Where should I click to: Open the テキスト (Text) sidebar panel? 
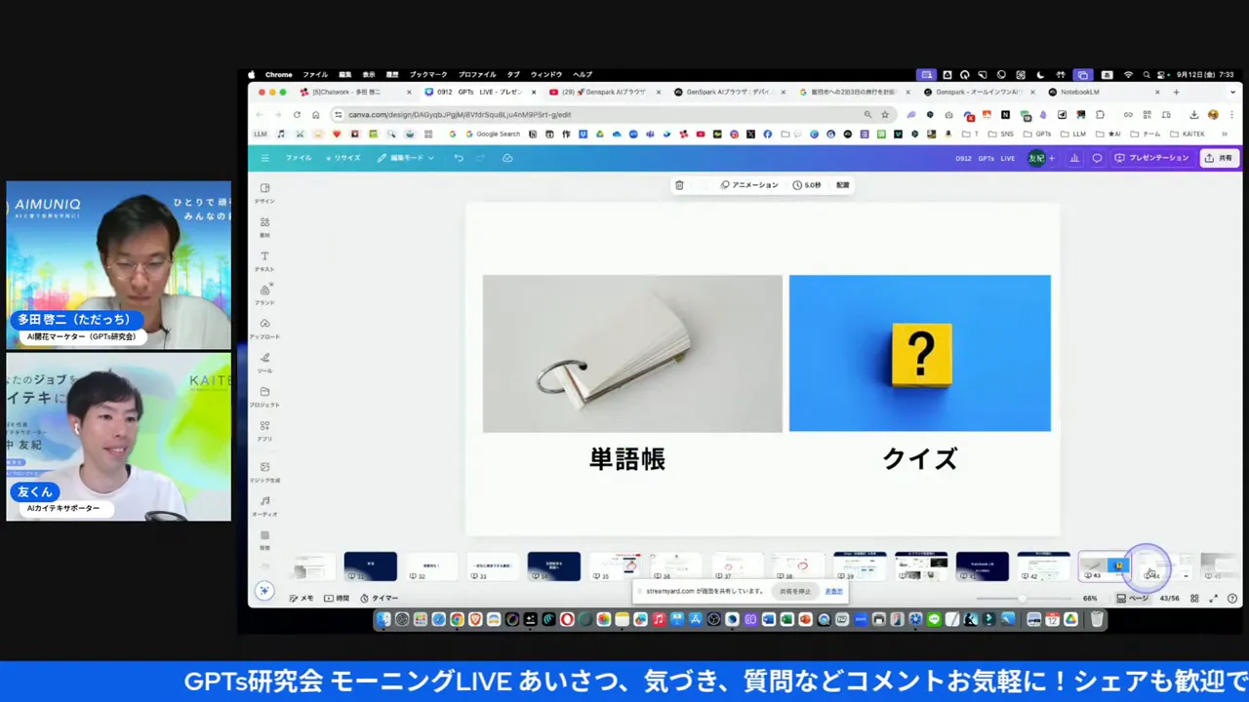264,259
